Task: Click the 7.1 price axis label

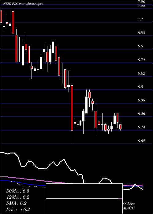Action: [140, 19]
